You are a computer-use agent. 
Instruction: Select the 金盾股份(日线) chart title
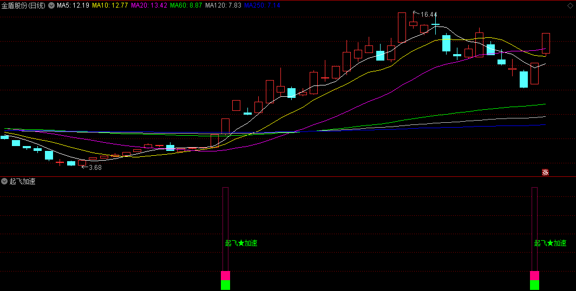[23, 5]
